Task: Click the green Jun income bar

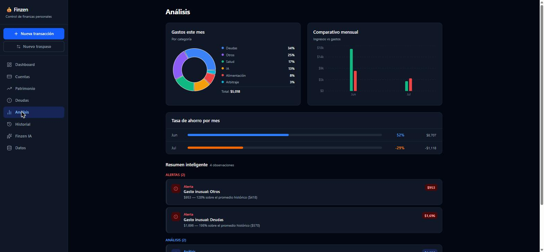Action: pyautogui.click(x=351, y=70)
